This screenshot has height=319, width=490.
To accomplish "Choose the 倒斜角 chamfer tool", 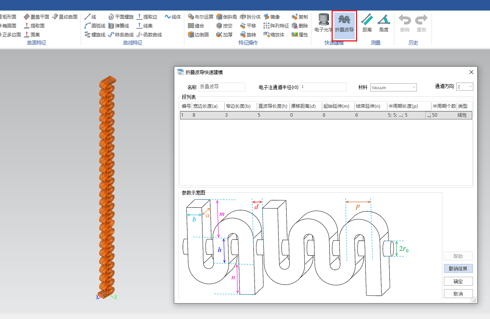I will coord(227,17).
